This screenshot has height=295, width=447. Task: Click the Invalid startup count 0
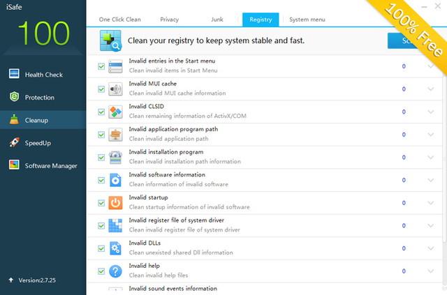coord(404,203)
